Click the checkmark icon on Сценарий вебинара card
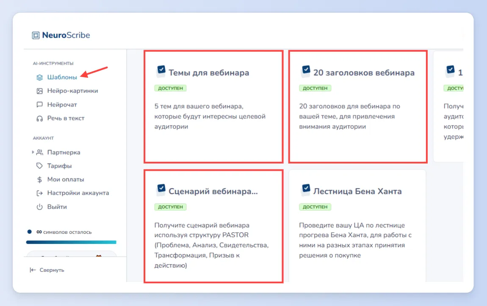This screenshot has height=306, width=487. pyautogui.click(x=161, y=189)
